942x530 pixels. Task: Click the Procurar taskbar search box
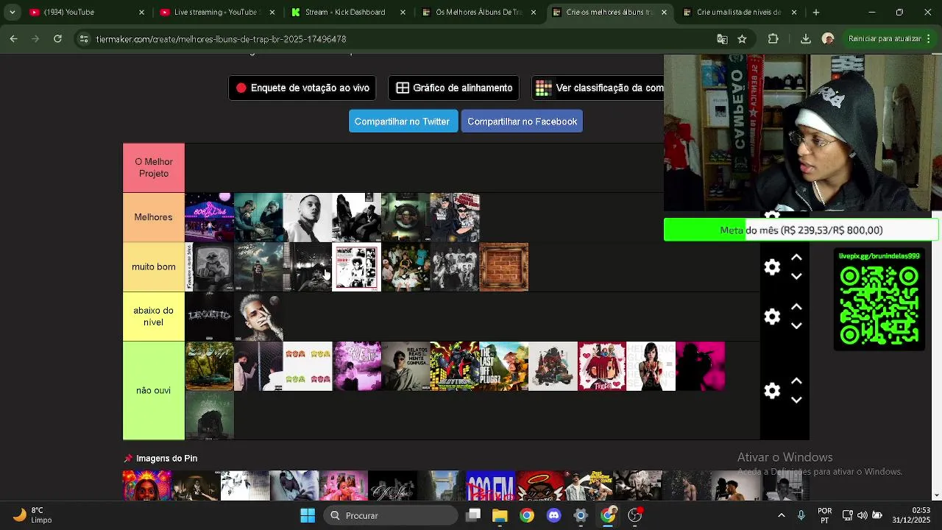coord(391,515)
